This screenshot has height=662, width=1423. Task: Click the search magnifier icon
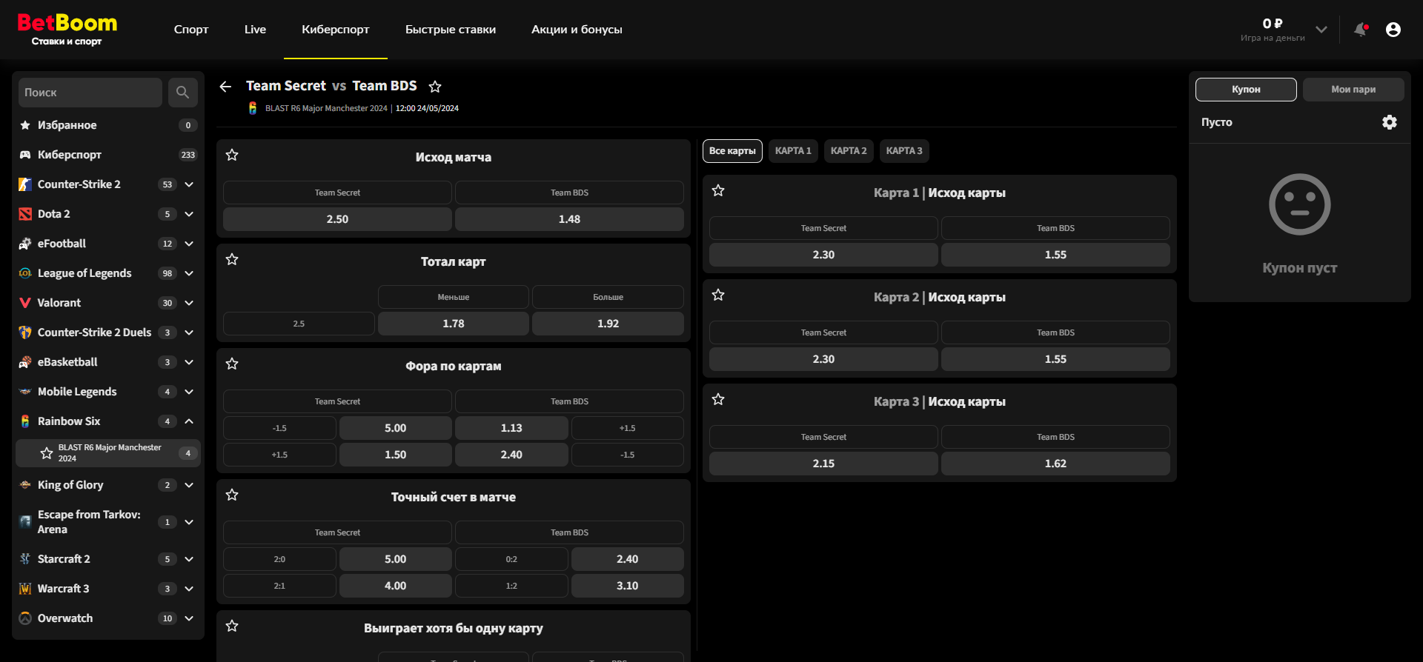[x=182, y=93]
